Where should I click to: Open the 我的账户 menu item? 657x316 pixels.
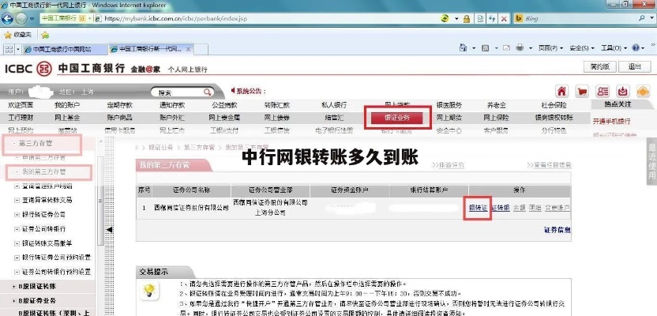(x=67, y=105)
